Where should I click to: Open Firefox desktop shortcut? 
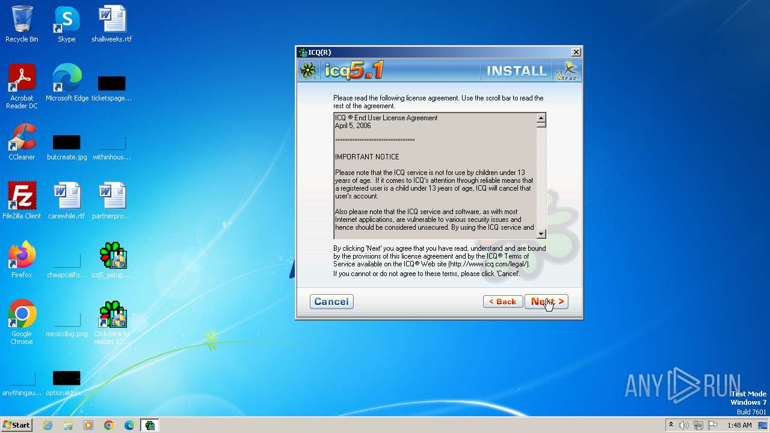pyautogui.click(x=22, y=260)
